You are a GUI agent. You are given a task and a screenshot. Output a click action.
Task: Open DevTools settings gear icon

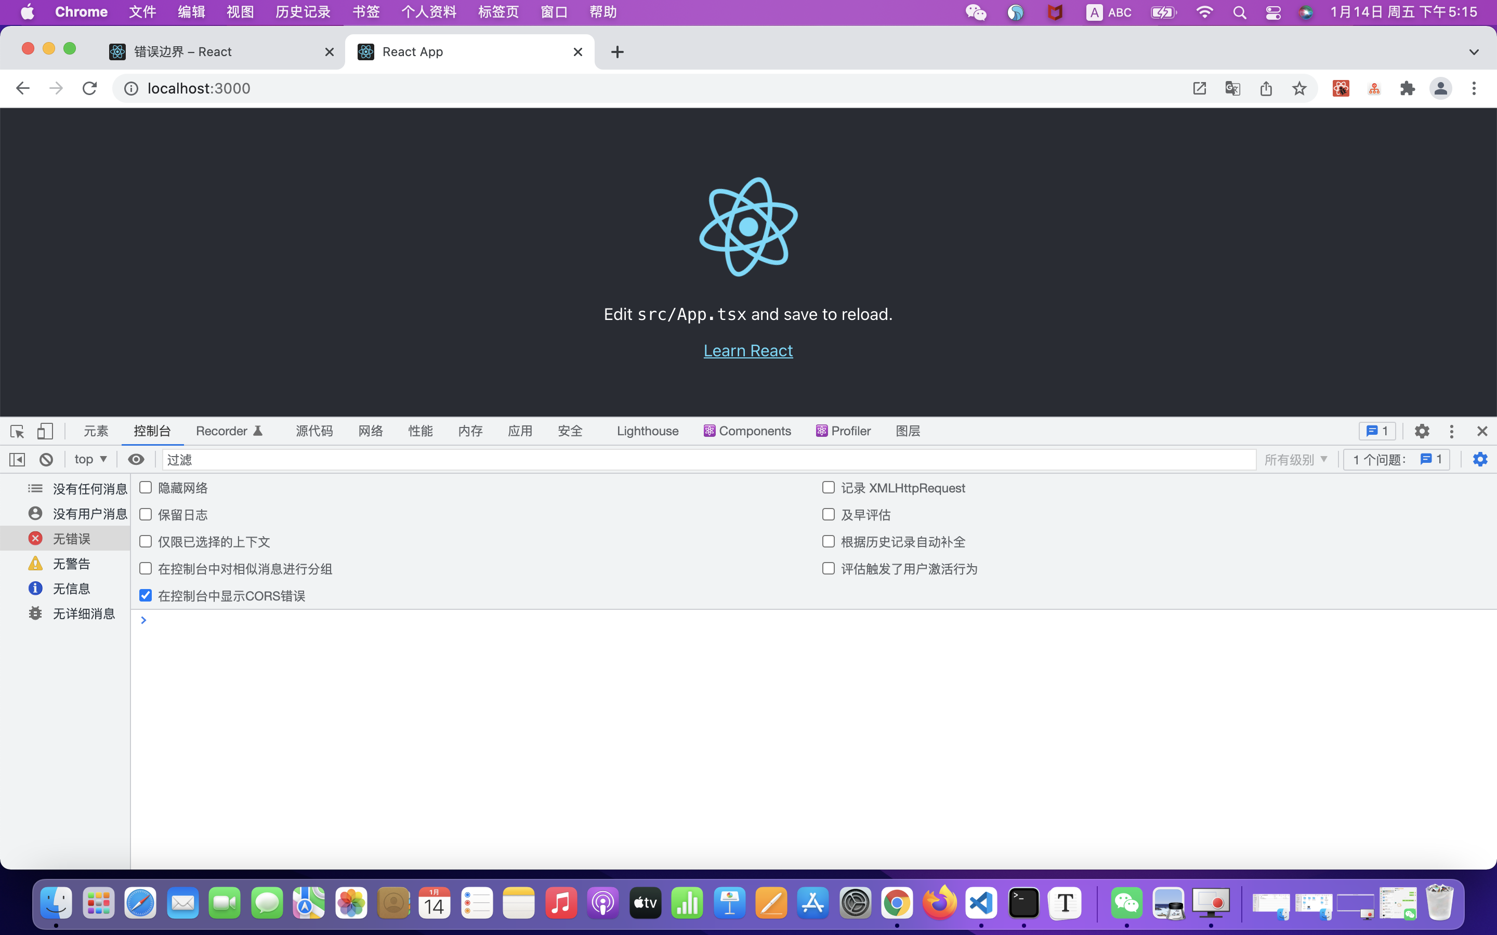[1422, 431]
